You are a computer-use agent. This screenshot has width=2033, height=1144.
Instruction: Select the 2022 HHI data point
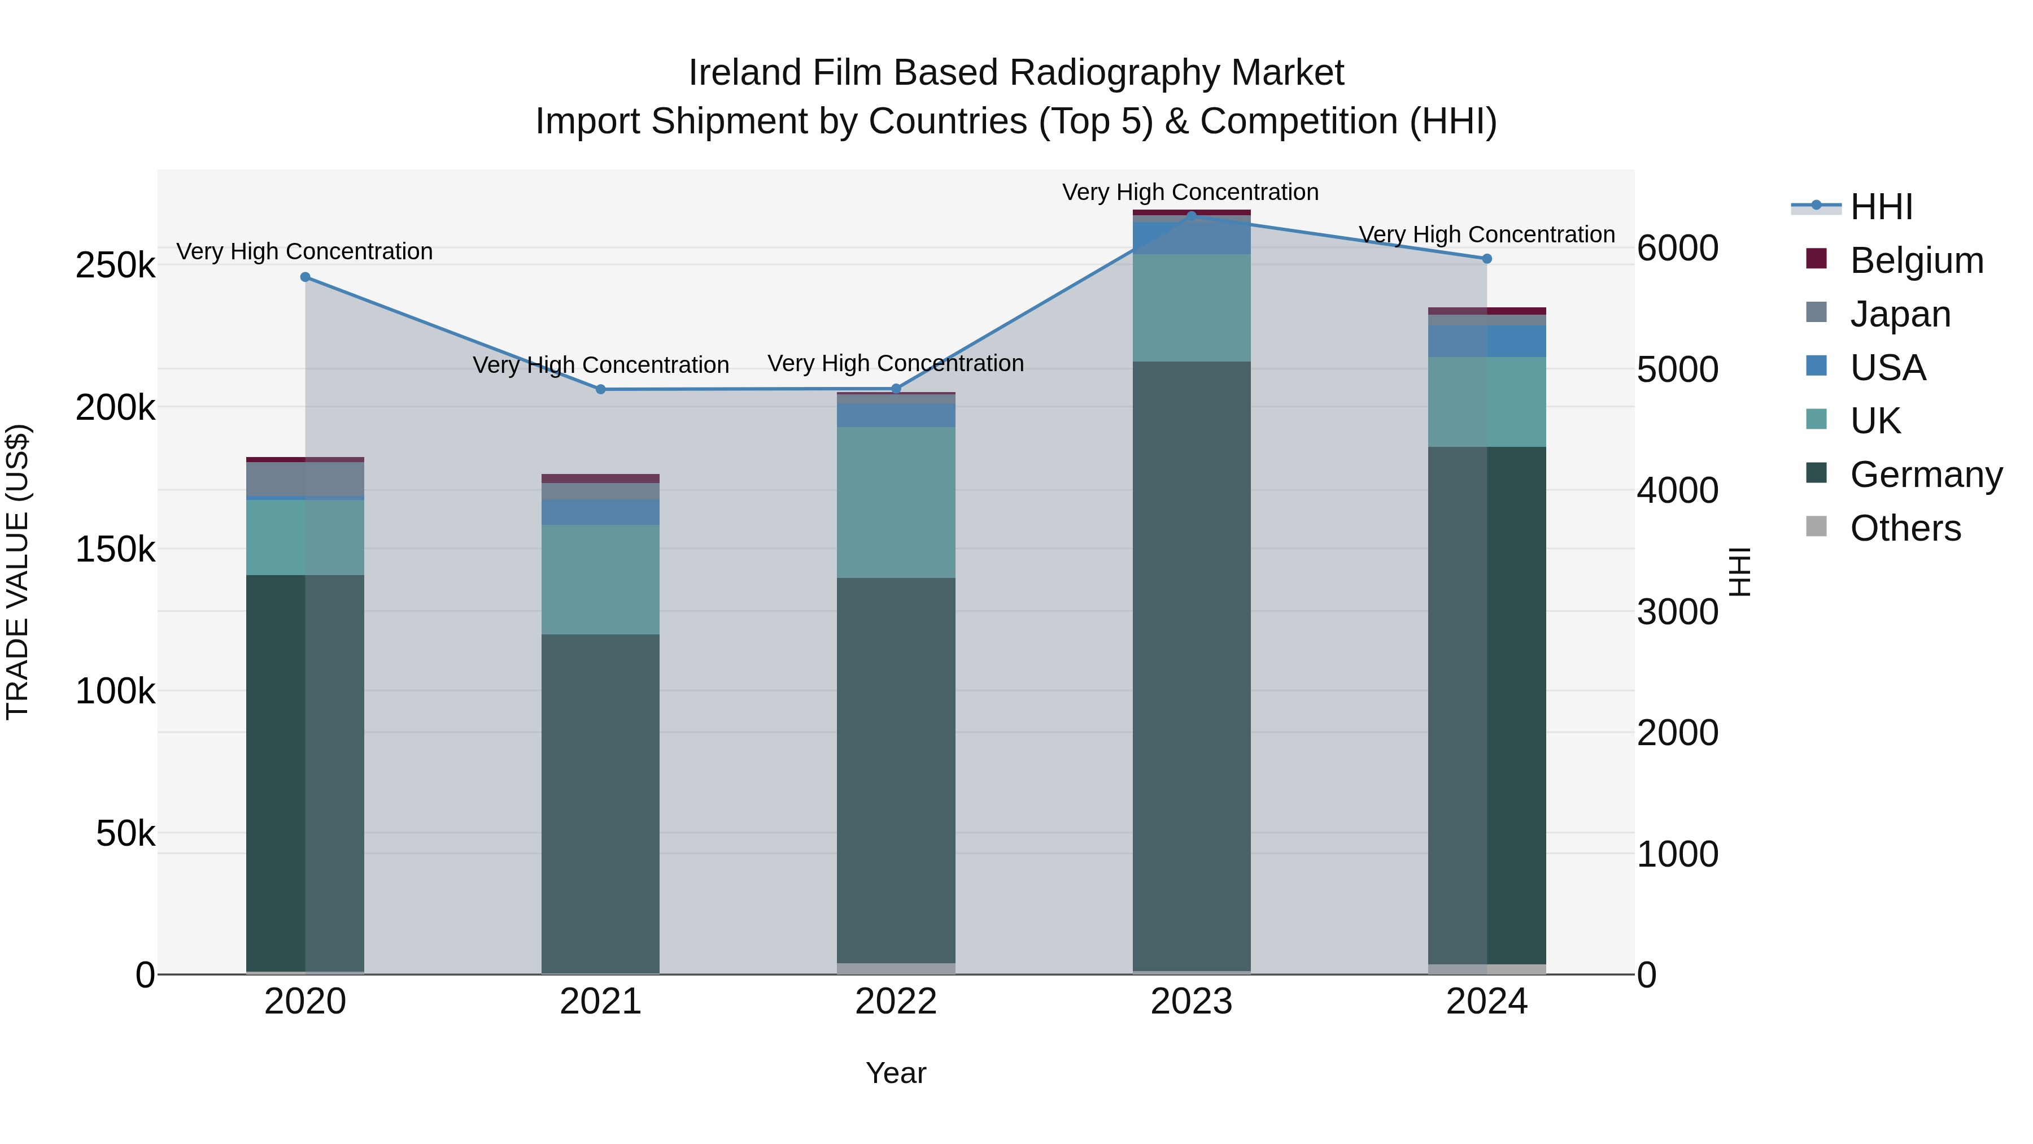point(896,389)
